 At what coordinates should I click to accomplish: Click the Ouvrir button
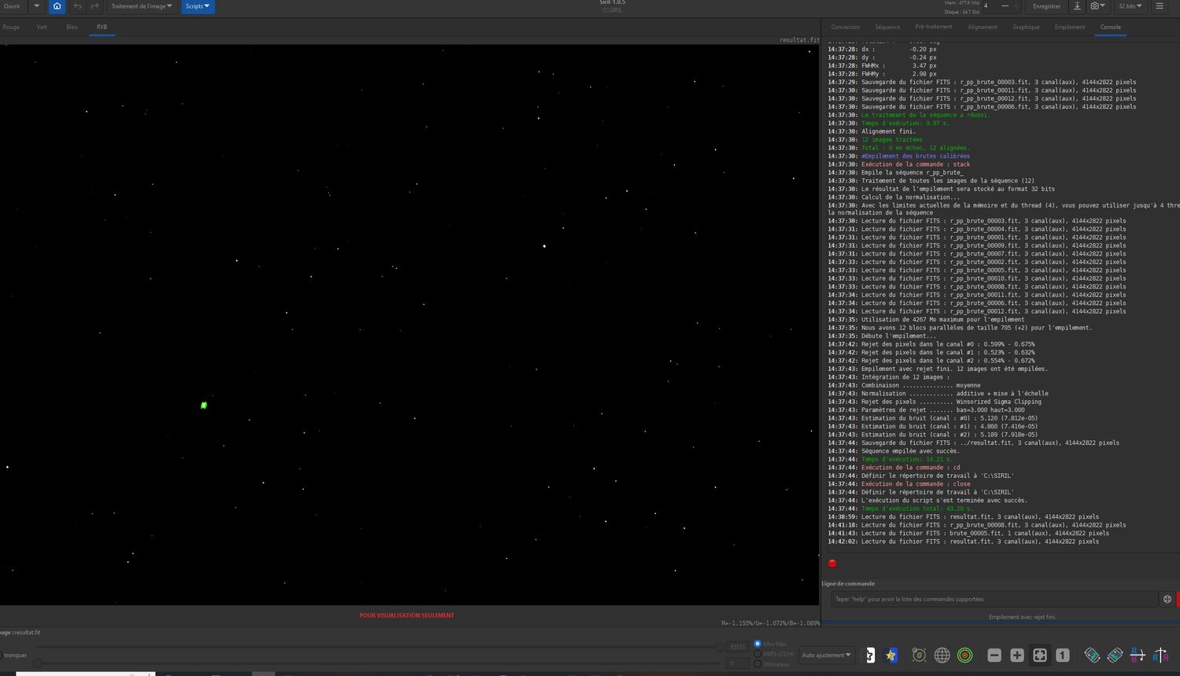point(13,6)
